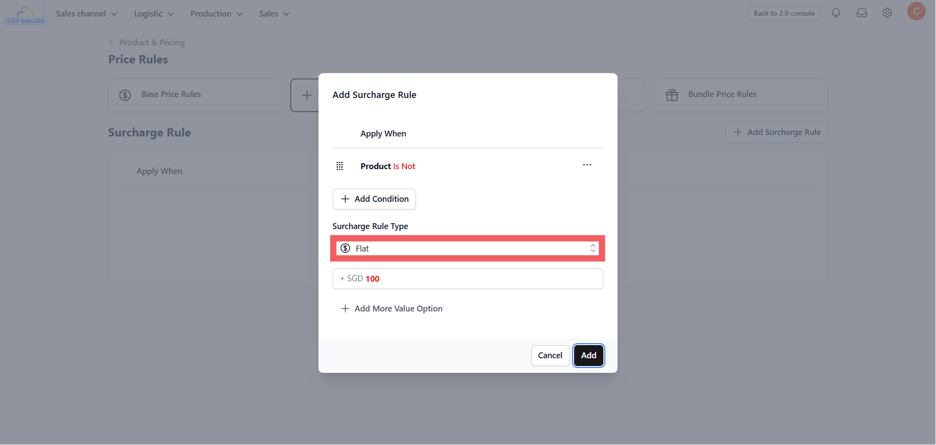936x445 pixels.
Task: Open the settings gear icon
Action: 887,13
